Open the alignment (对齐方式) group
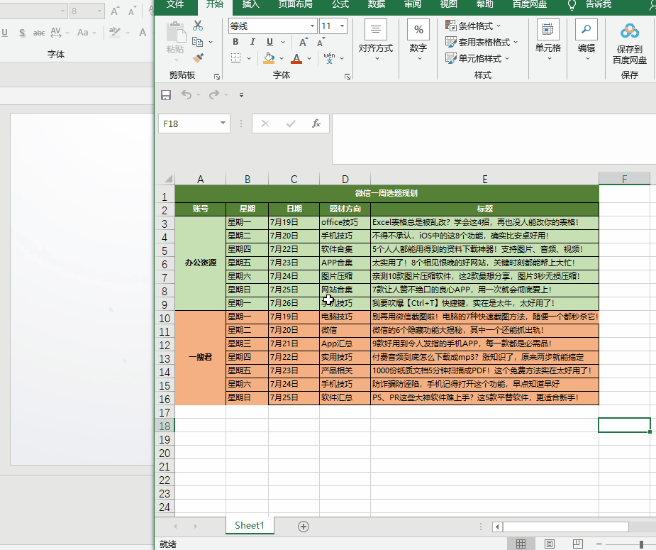Image resolution: width=656 pixels, height=550 pixels. 376,40
